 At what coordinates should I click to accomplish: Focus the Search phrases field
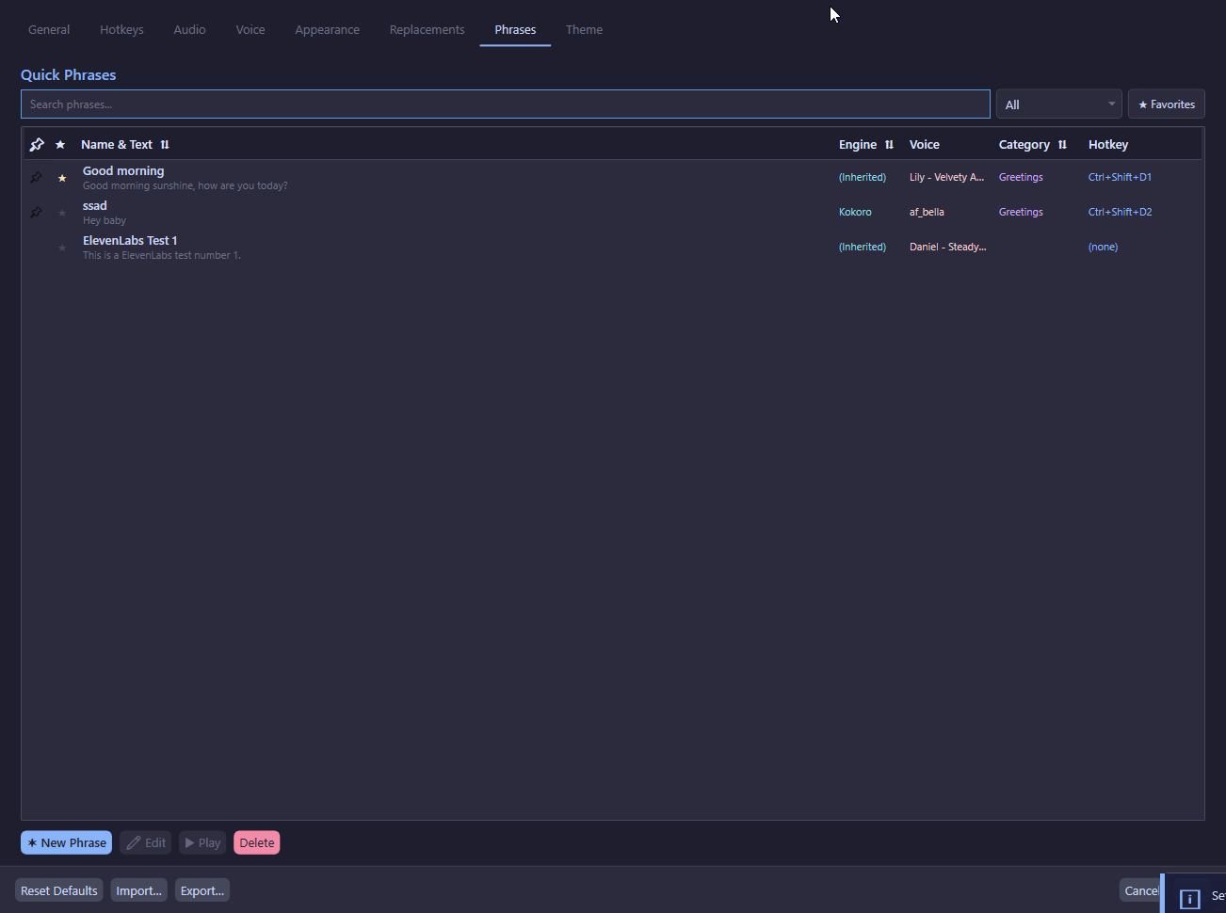(506, 104)
